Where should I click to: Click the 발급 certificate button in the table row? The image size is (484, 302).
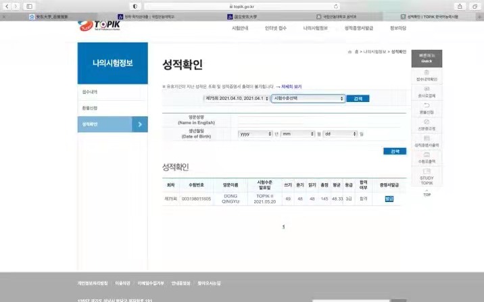point(389,199)
